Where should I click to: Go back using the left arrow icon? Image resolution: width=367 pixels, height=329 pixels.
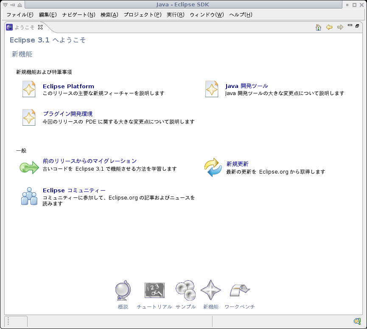click(329, 28)
